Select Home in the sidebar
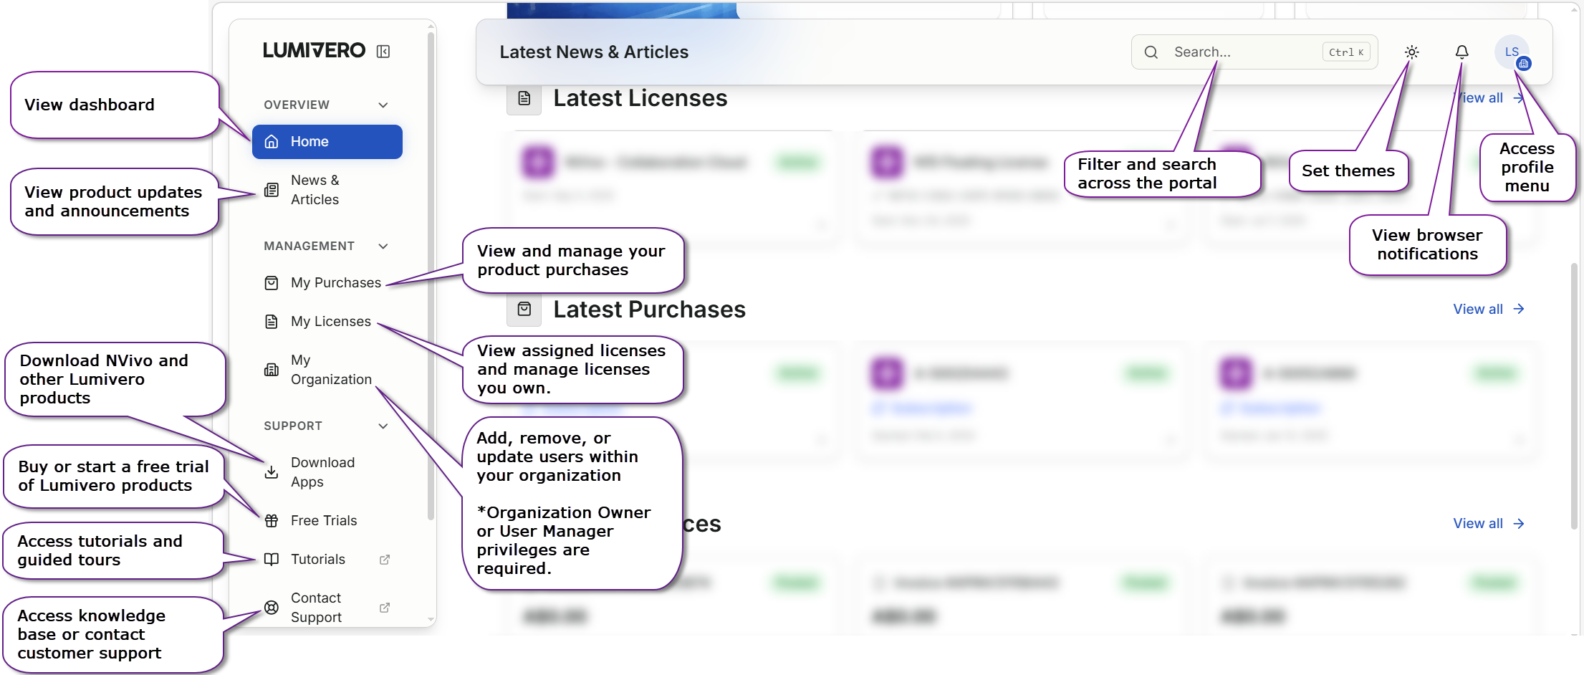The image size is (1584, 675). tap(327, 142)
